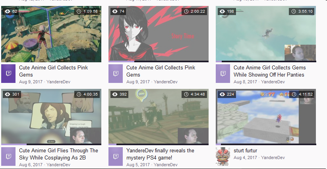This screenshot has width=327, height=169.
Task: Click the game icon beside Story Time video title
Action: 116,73
